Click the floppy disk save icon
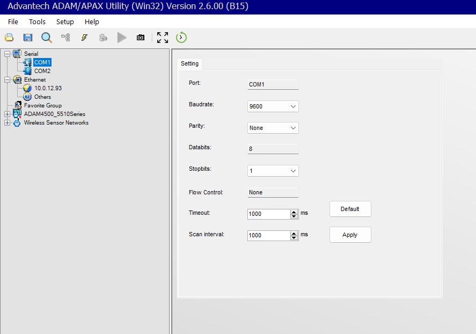476x334 pixels. pyautogui.click(x=28, y=38)
